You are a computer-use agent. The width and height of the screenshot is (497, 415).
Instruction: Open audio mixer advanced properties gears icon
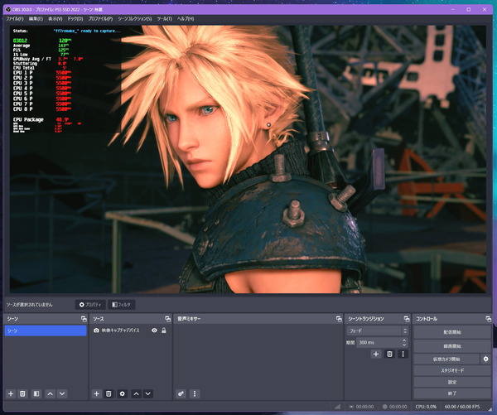point(181,393)
